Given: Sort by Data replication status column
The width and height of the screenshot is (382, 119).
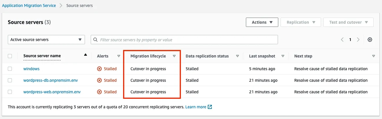Looking at the screenshot, I should tap(207, 56).
